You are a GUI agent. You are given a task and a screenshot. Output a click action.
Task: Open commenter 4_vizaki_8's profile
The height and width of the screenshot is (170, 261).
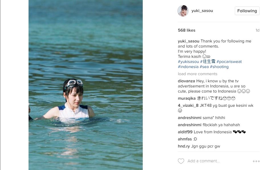point(188,106)
